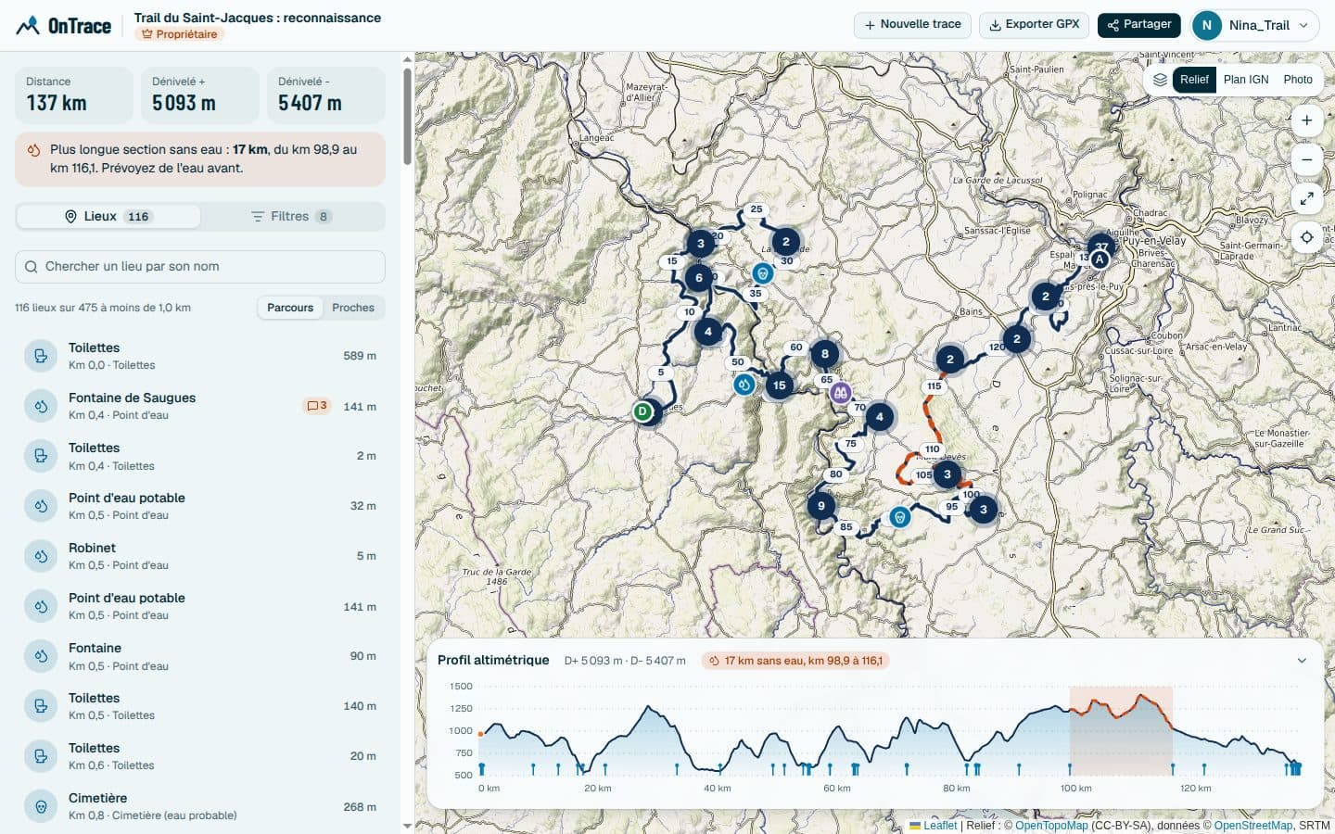Switch map to Photo layer
Screen dimensions: 1335x834
(x=1298, y=80)
